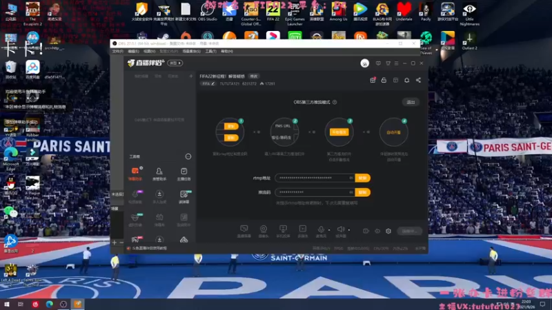Open the first menu in OBS menu bar
The width and height of the screenshot is (552, 310).
(118, 51)
